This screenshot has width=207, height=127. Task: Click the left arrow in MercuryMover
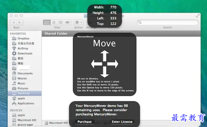pos(97,64)
